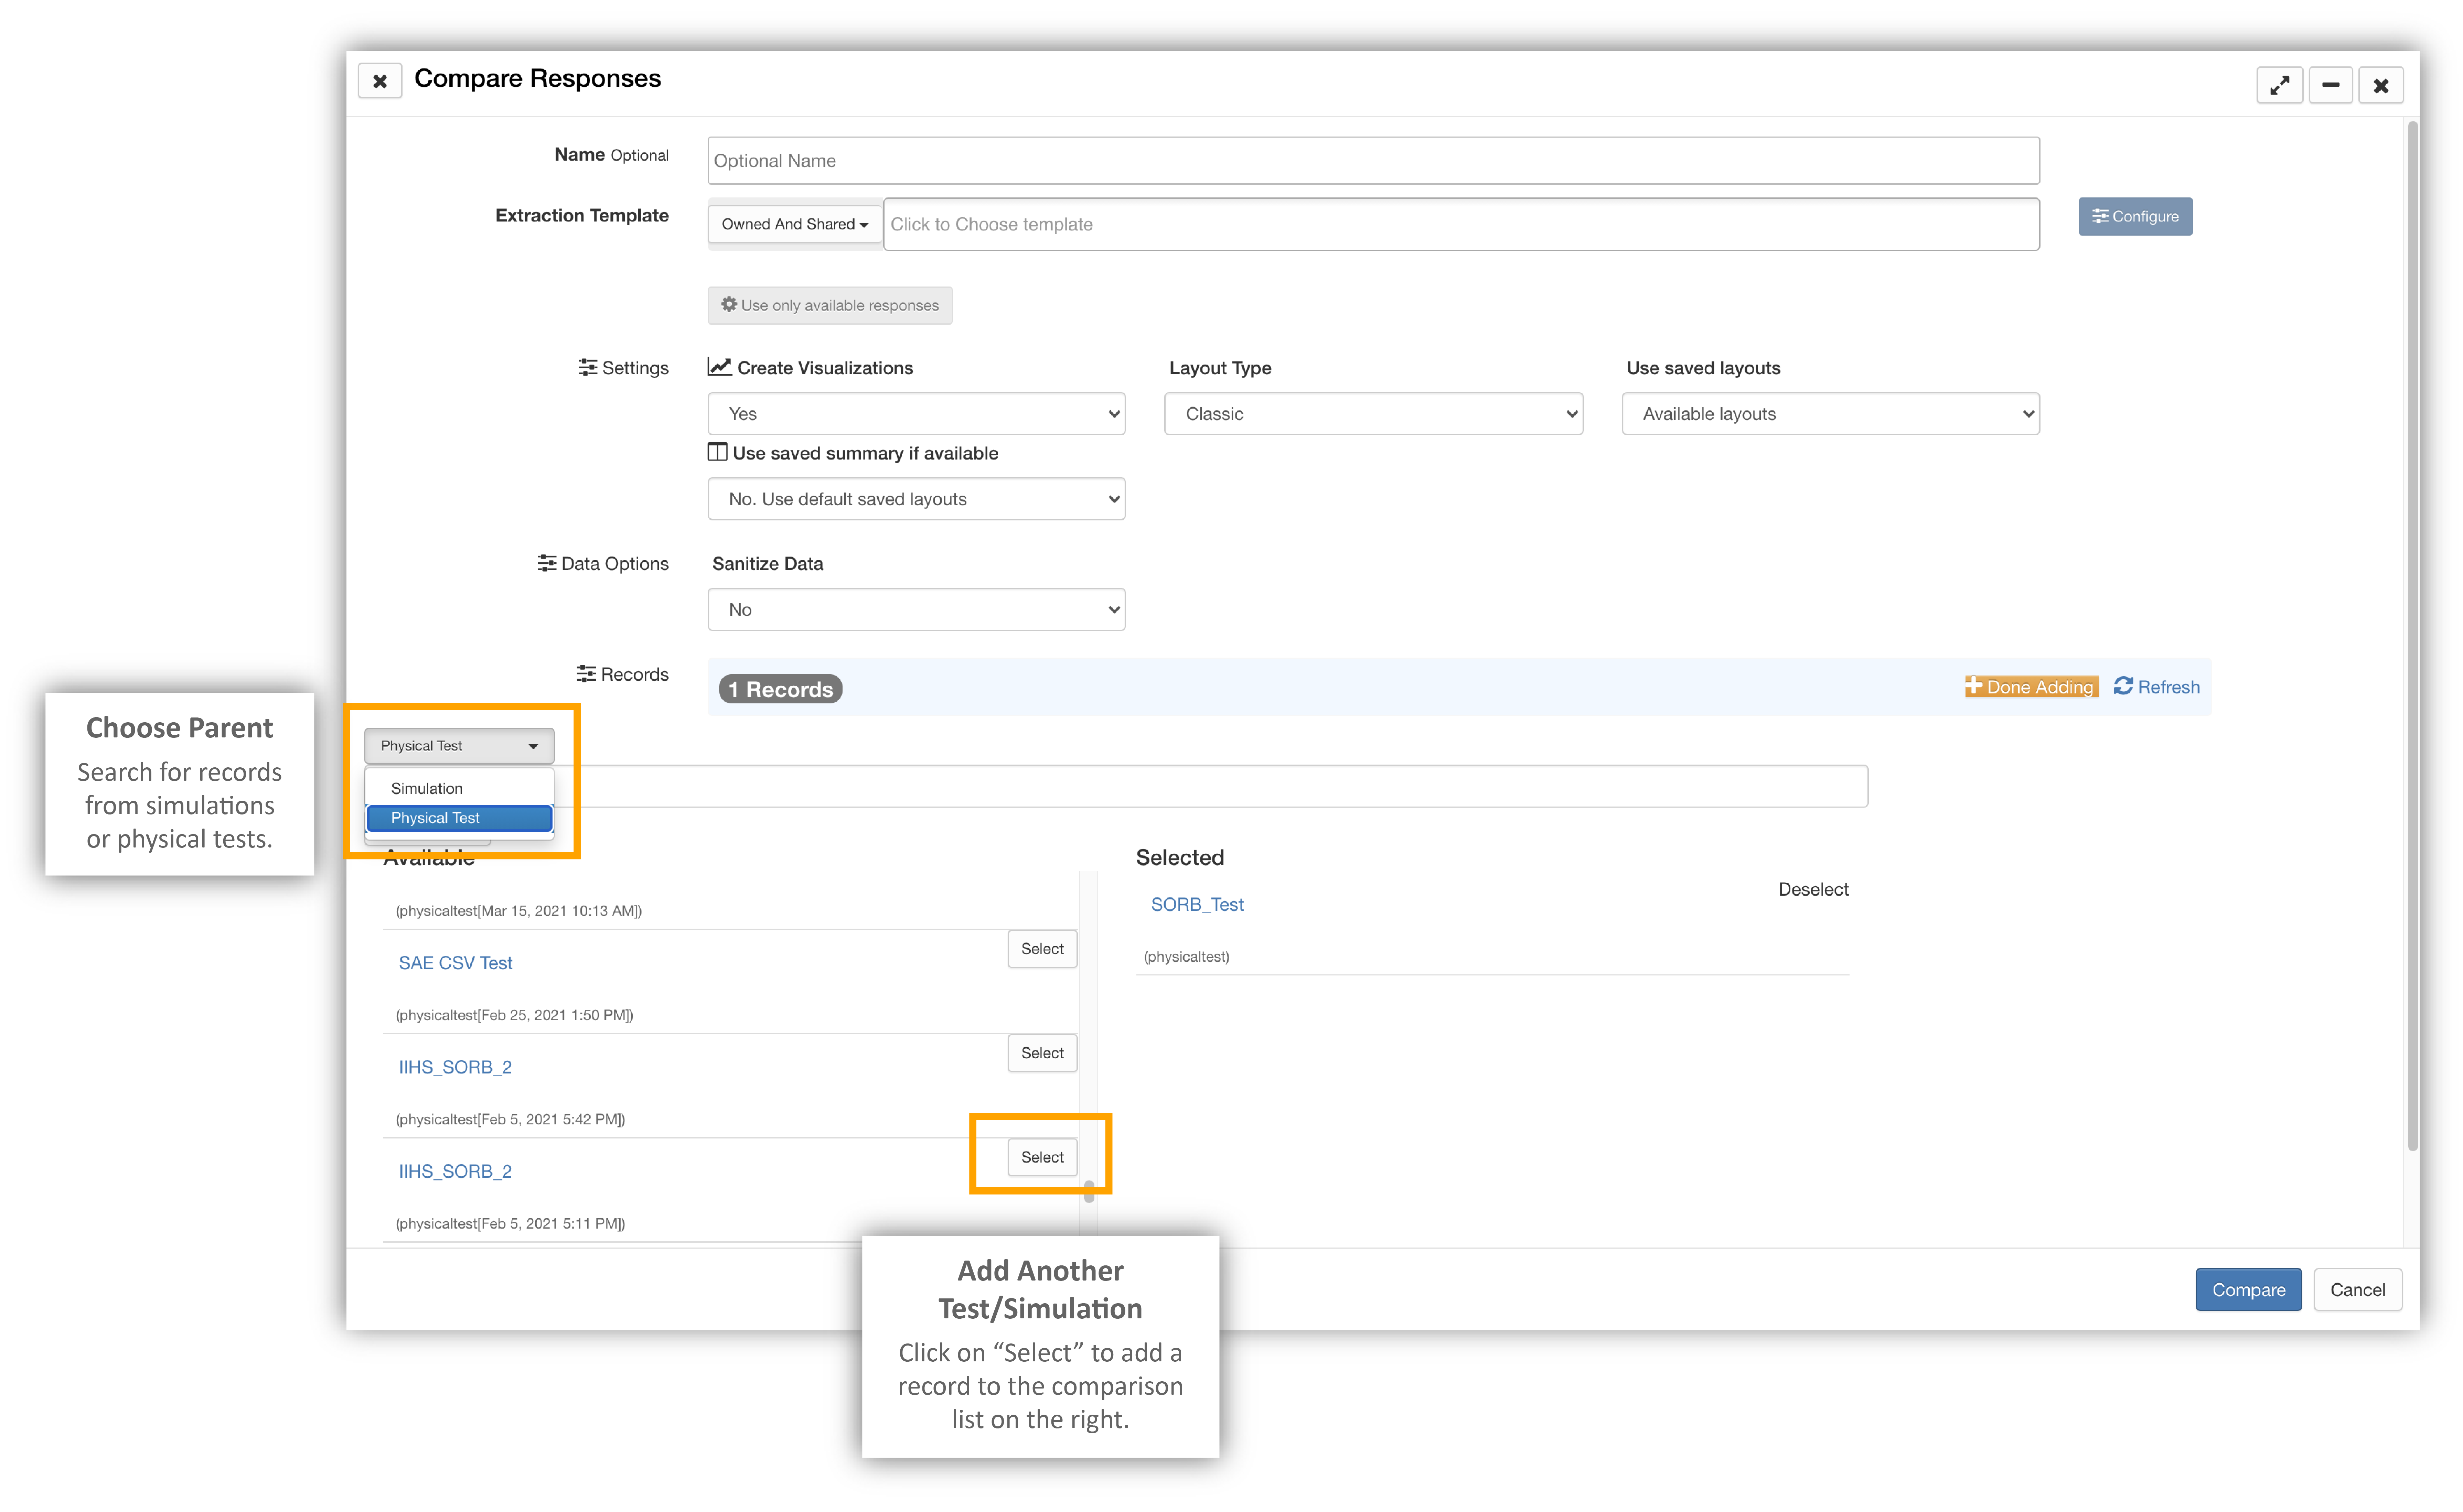Select IIHS_SORB_2 record dated Feb 5 5:42 PM
This screenshot has height=1512, width=2463.
(1042, 1053)
